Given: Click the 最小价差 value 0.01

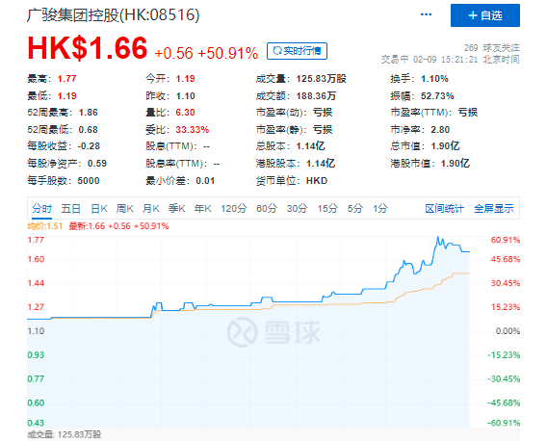Looking at the screenshot, I should (x=205, y=181).
